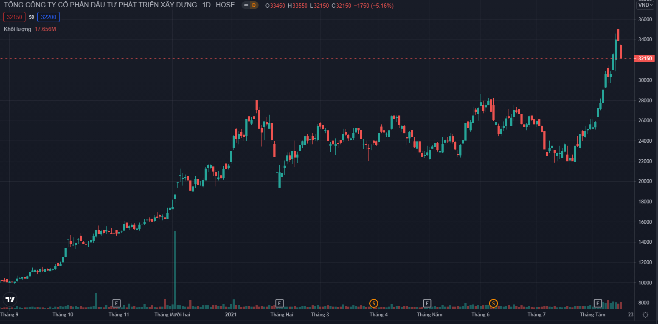Click the 1D interval label
658x324 pixels.
click(206, 5)
